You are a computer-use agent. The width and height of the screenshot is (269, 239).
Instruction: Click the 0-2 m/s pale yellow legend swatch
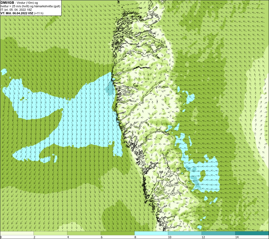pyautogui.click(x=17, y=233)
